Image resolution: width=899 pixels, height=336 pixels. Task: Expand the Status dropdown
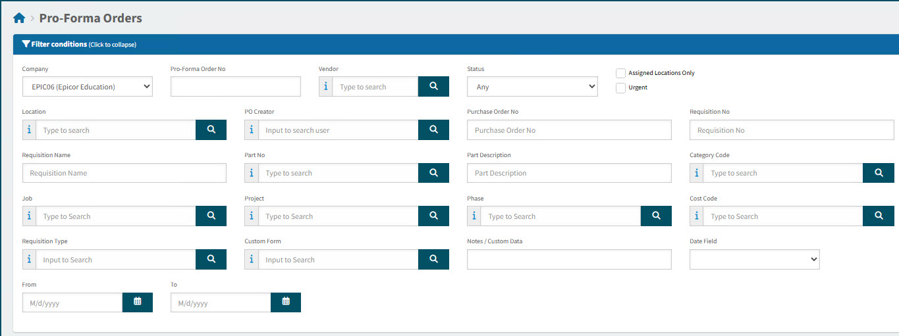click(532, 87)
